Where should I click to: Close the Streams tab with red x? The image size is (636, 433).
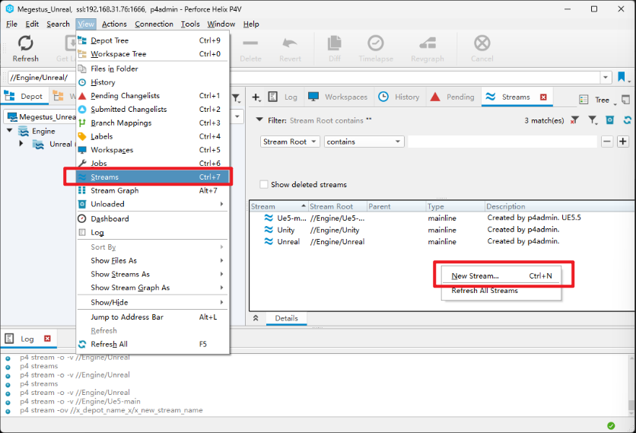(543, 97)
